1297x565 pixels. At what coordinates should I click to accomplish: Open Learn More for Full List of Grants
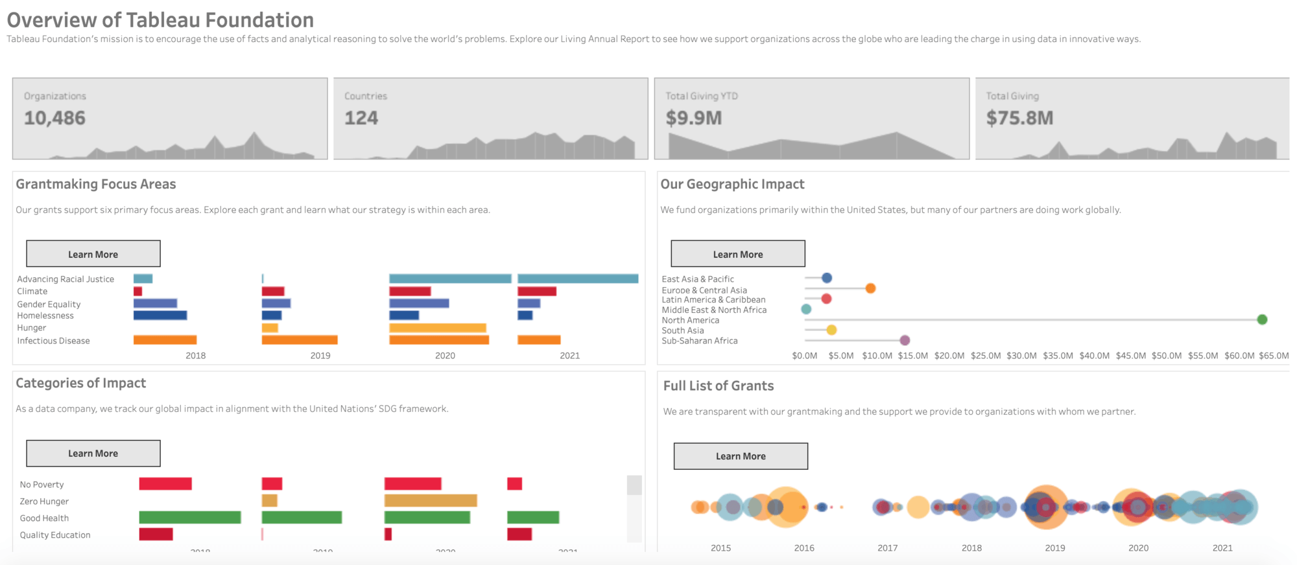pos(741,456)
